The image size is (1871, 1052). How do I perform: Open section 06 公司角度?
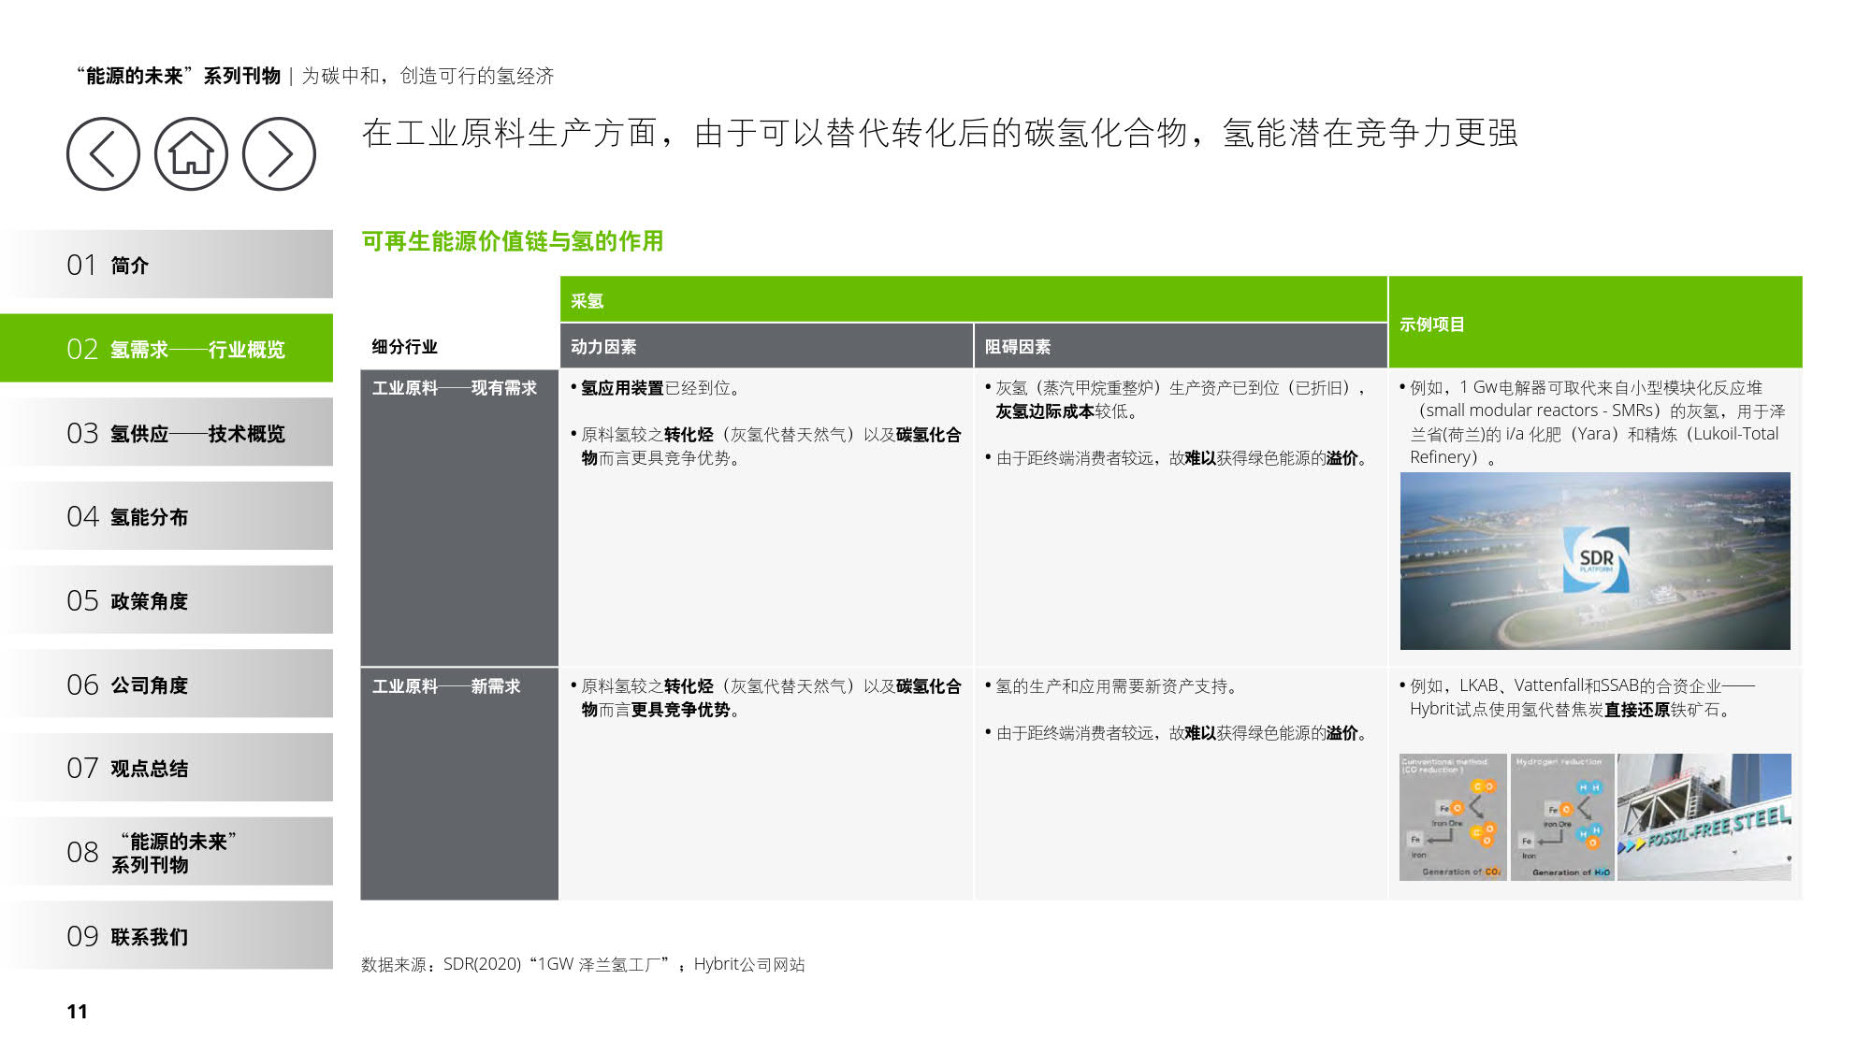(167, 684)
